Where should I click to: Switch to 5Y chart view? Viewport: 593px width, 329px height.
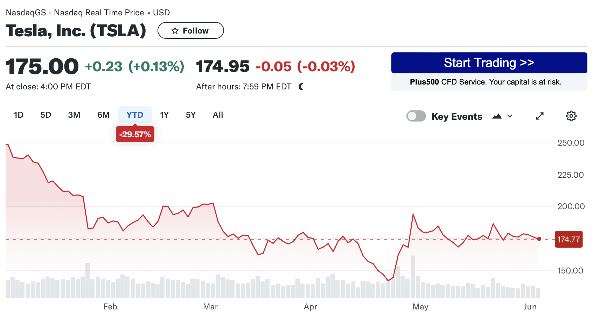pos(191,115)
